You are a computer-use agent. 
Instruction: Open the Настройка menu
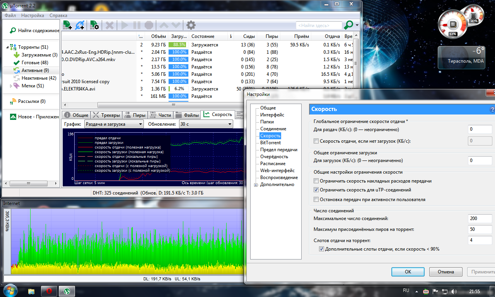pos(32,15)
